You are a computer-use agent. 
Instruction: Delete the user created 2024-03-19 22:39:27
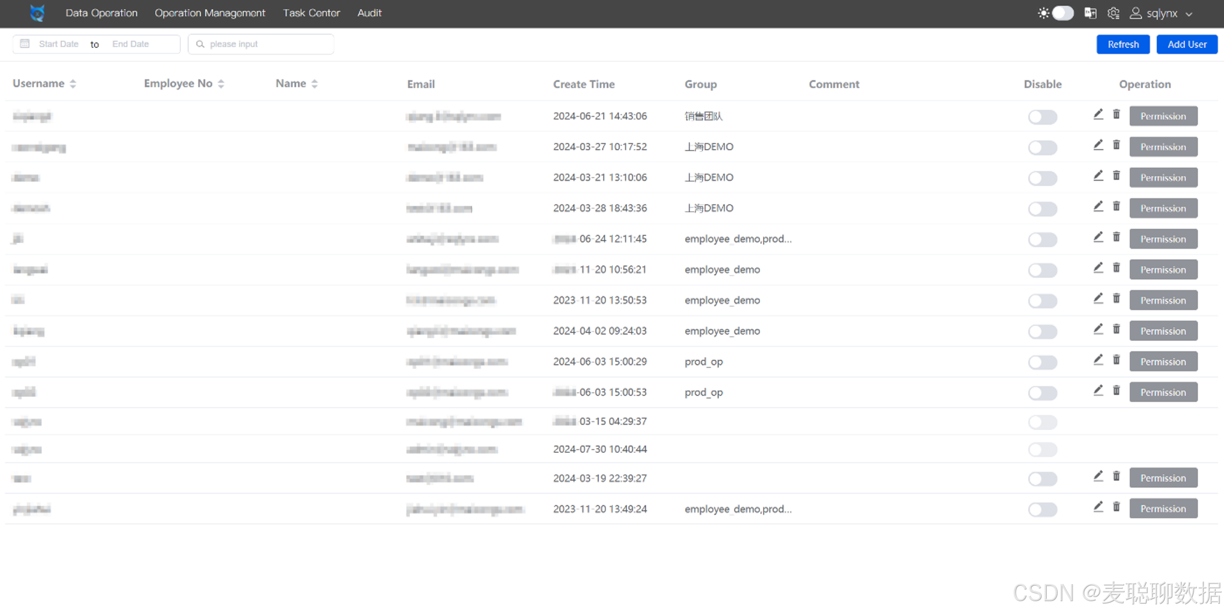click(1116, 476)
